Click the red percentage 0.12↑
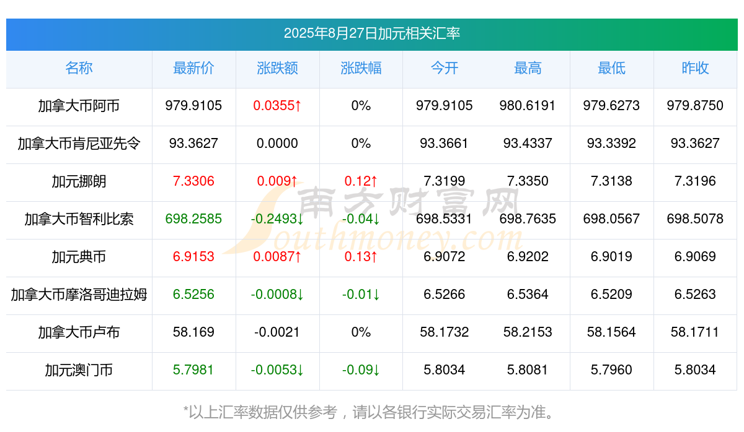Image resolution: width=744 pixels, height=432 pixels. click(361, 181)
